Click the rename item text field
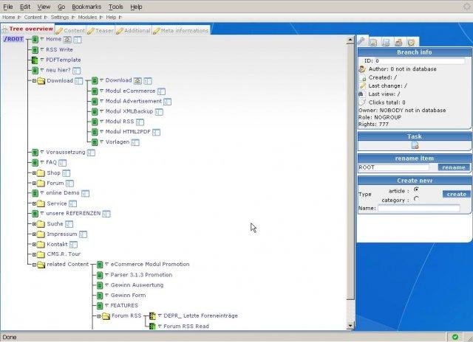Screen dimensions: 473x342 (x=393, y=167)
